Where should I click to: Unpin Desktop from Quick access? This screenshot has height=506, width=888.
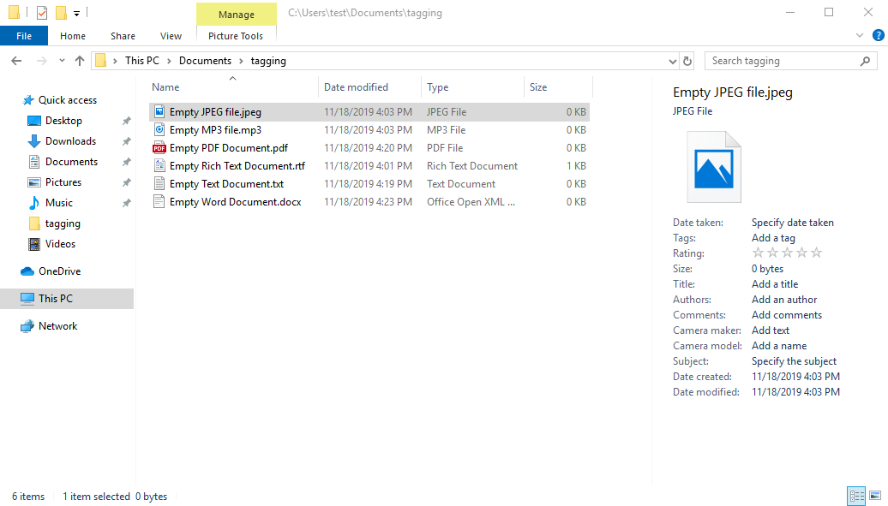coord(126,120)
